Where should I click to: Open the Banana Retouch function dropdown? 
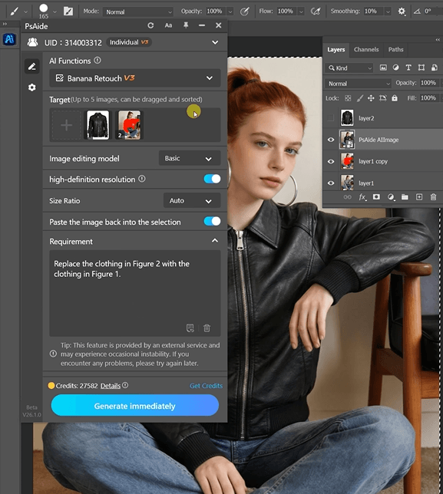[135, 78]
